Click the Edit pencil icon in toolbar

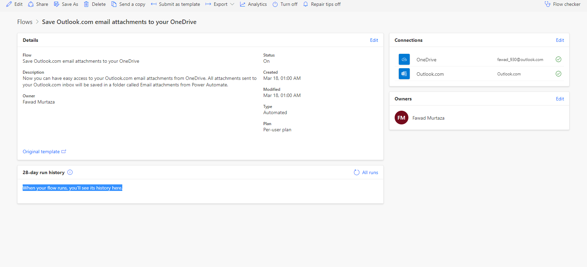pyautogui.click(x=9, y=4)
